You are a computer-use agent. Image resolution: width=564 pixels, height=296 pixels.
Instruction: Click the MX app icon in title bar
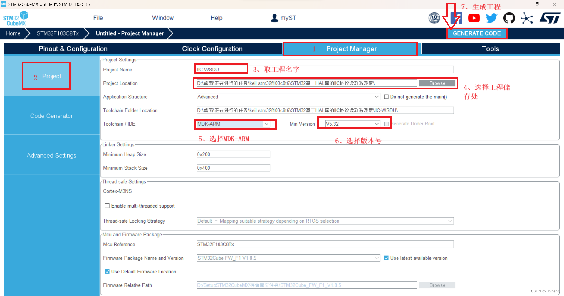4,4
